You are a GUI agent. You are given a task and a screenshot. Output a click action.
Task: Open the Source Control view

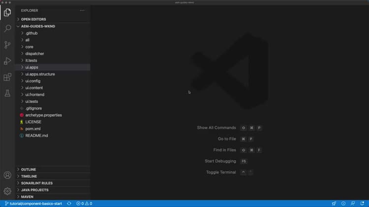click(x=7, y=45)
